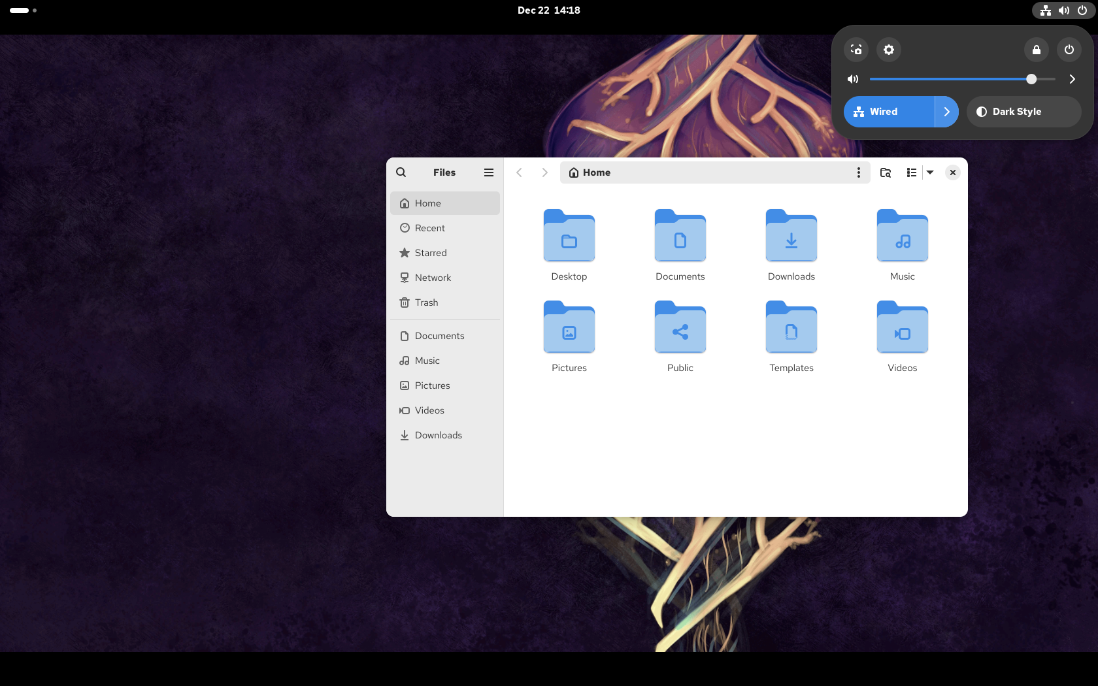Viewport: 1098px width, 686px height.
Task: Toggle the Wired network connection
Action: [x=889, y=112]
